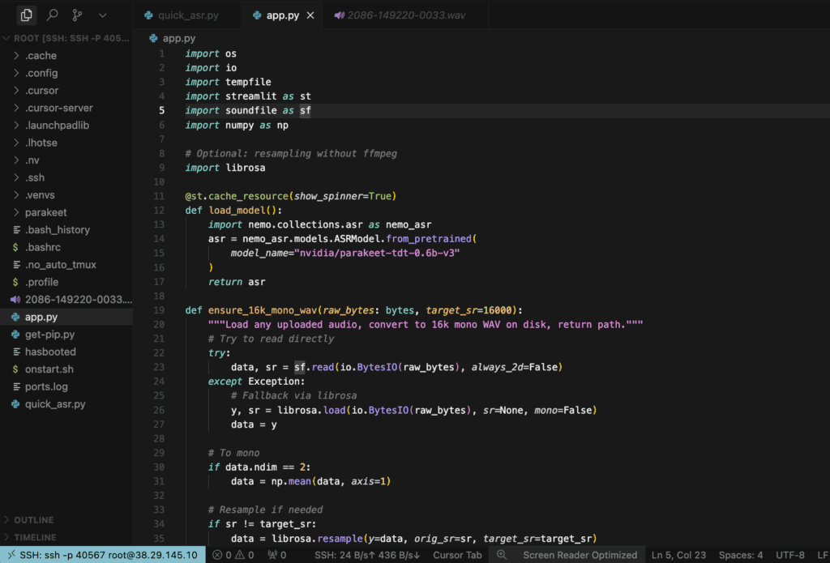
Task: Open Go to Line via Ln 5, Col 23
Action: (x=678, y=555)
